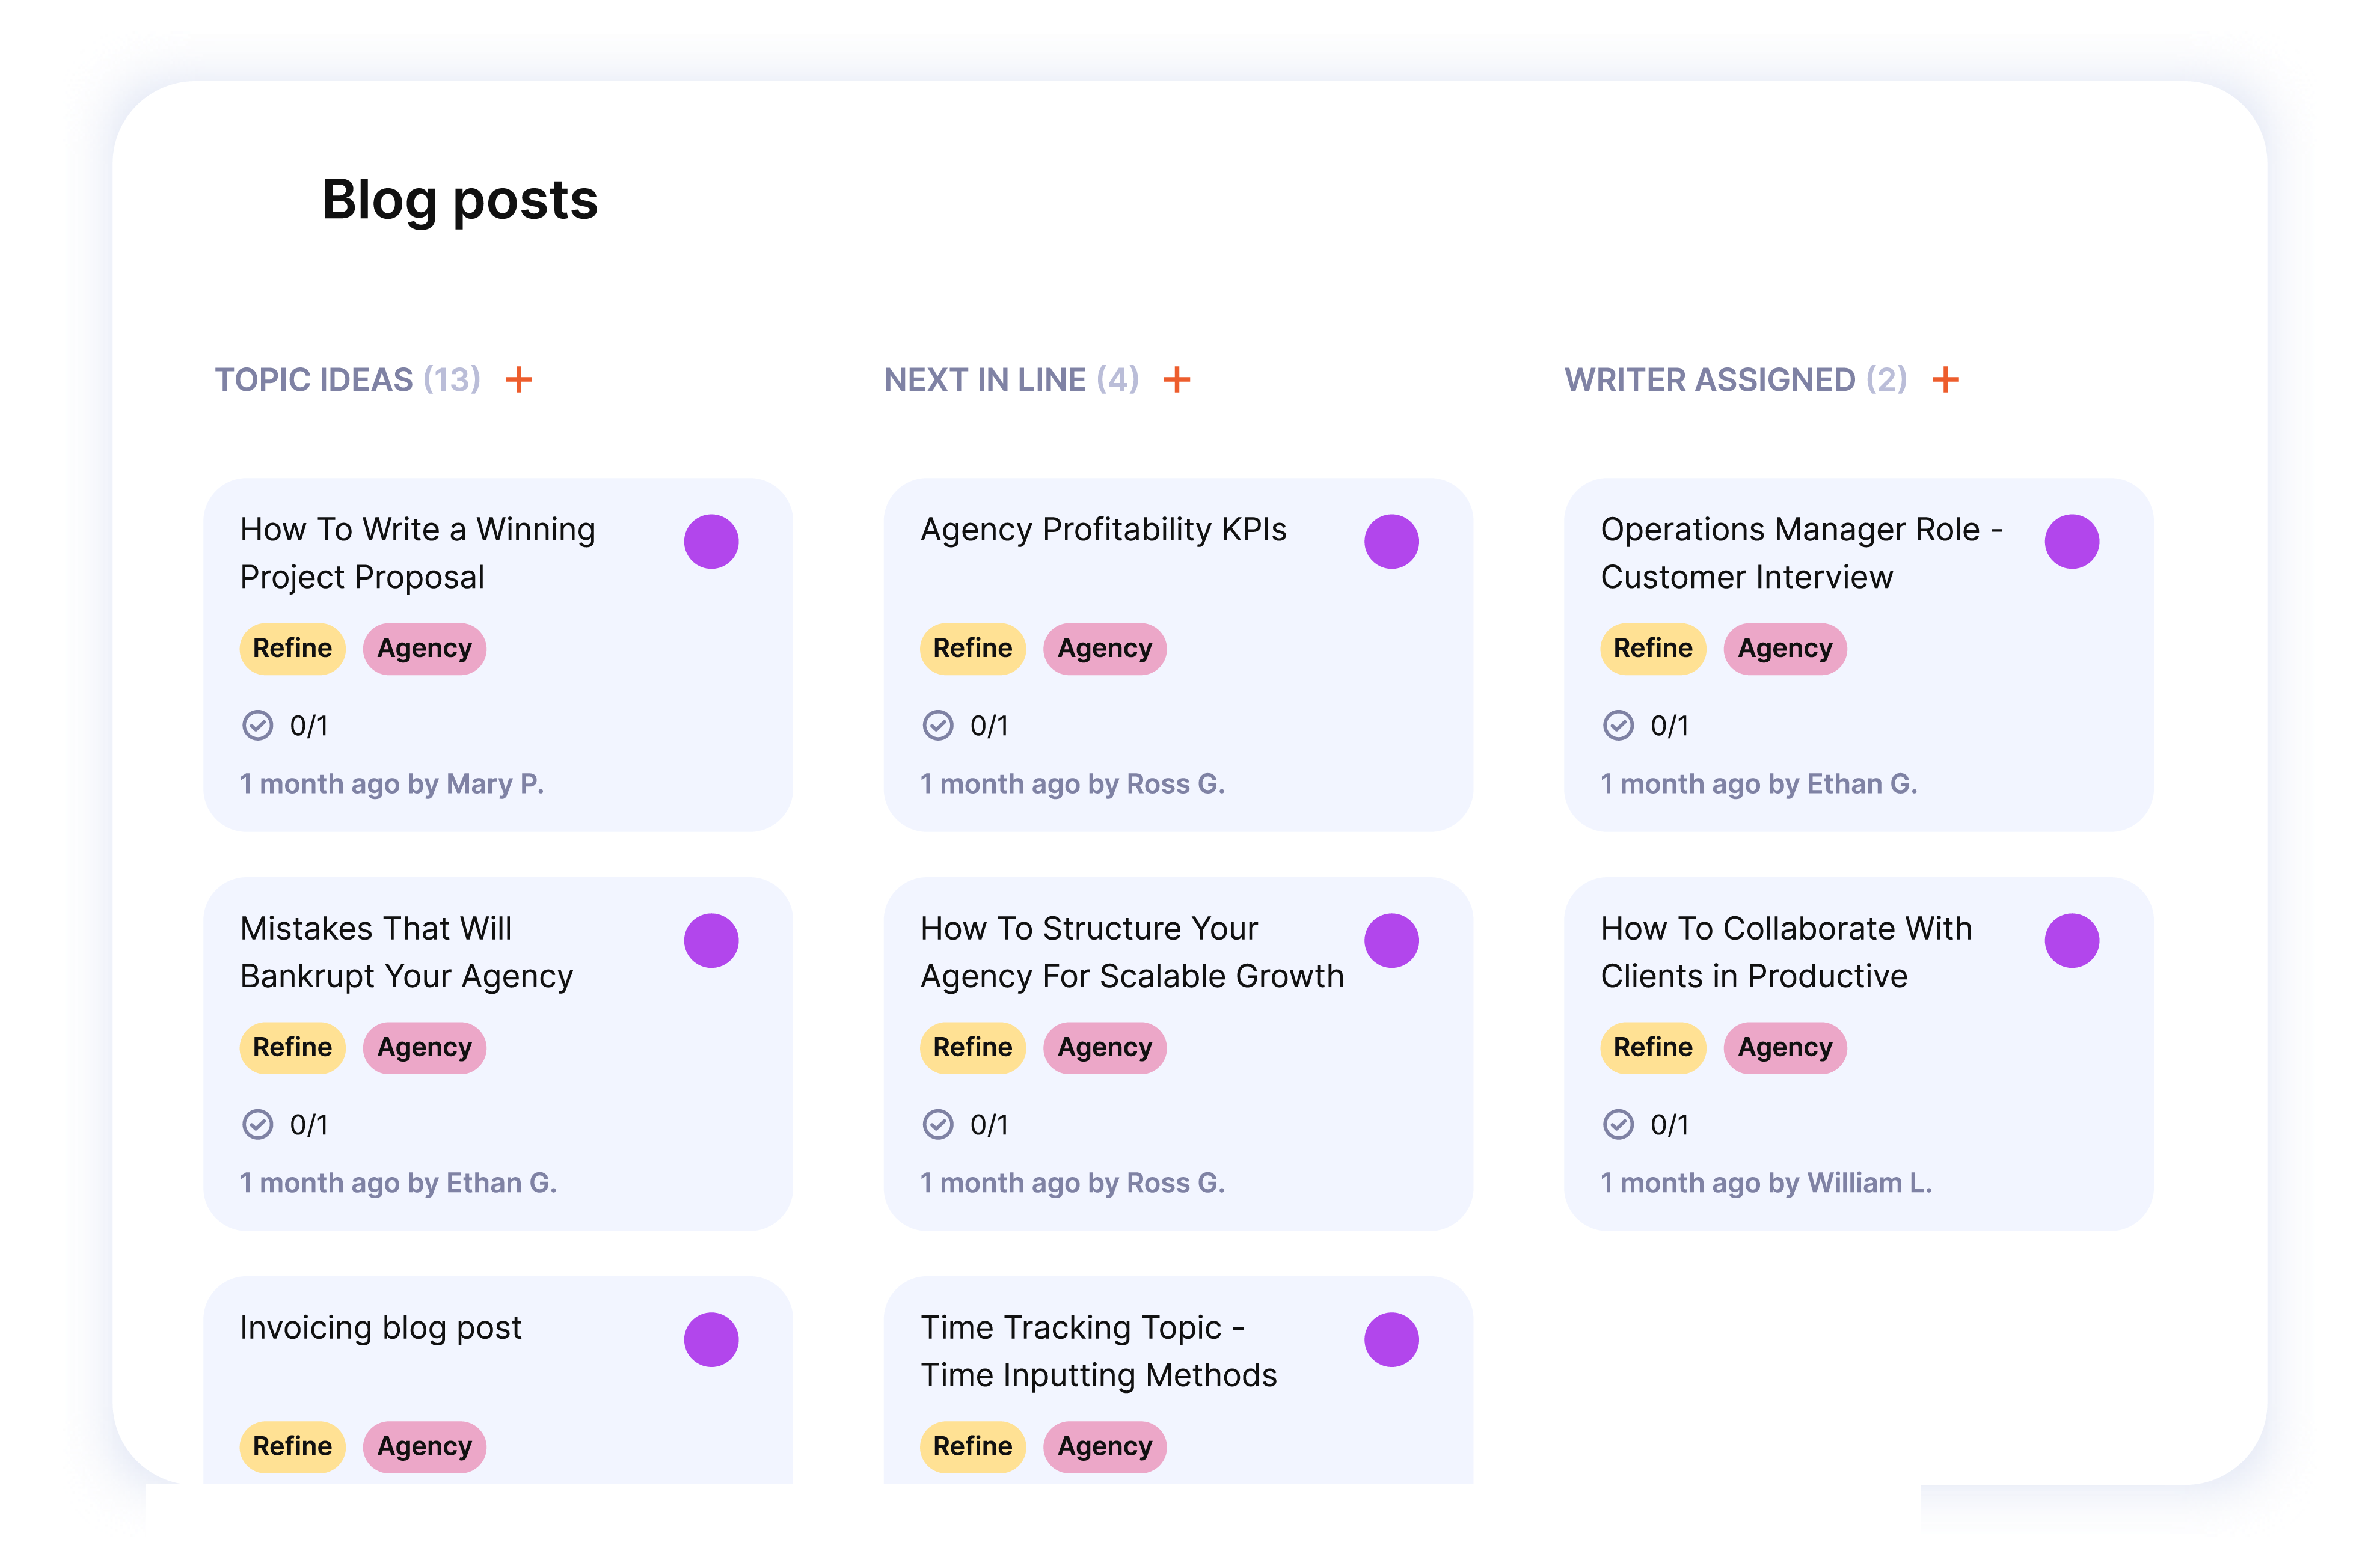Click purple avatar on Operations Manager Role card
2380x1548 pixels.
2072,542
